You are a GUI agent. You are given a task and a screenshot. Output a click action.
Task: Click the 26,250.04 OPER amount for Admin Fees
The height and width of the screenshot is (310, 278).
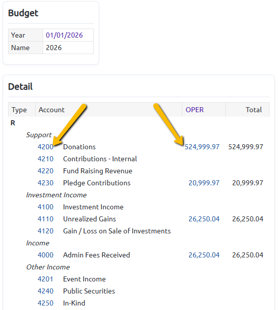coord(204,255)
